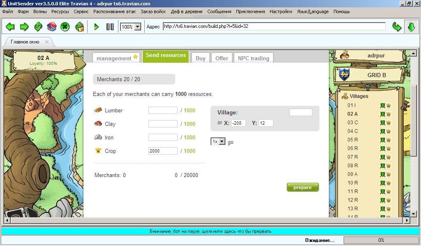Click the Crop resource icon
Screen dimensions: 421x246
pos(98,150)
